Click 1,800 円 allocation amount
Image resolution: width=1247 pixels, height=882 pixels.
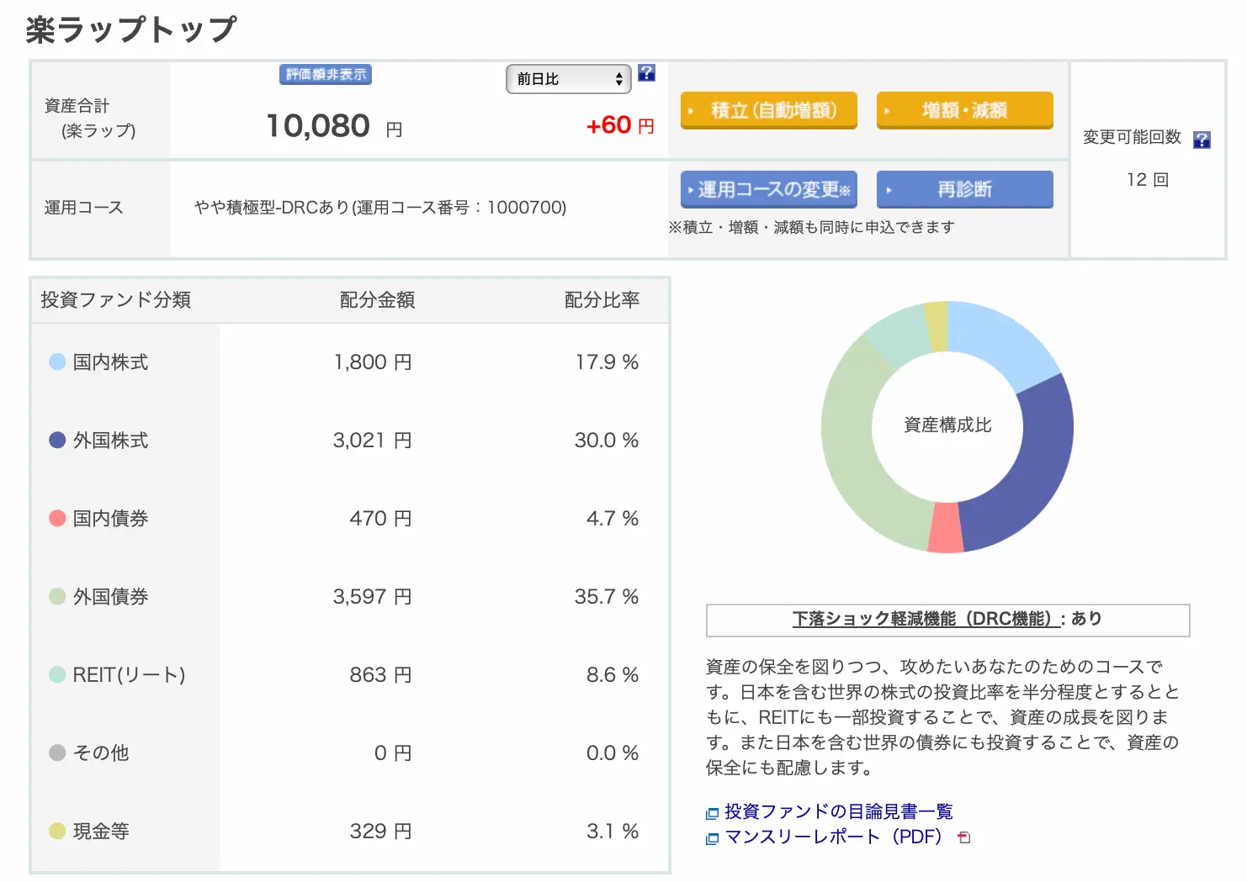(x=373, y=362)
